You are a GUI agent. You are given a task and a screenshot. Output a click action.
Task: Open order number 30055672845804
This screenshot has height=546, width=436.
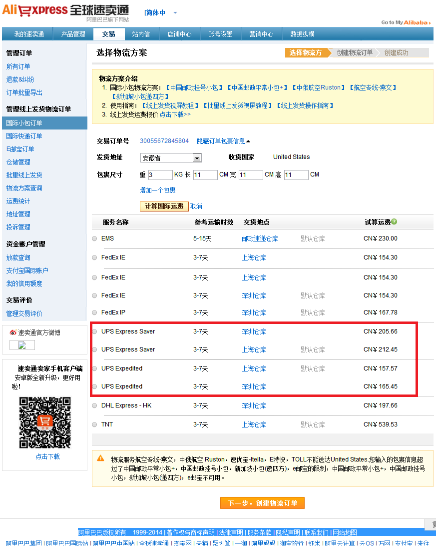[x=164, y=141]
